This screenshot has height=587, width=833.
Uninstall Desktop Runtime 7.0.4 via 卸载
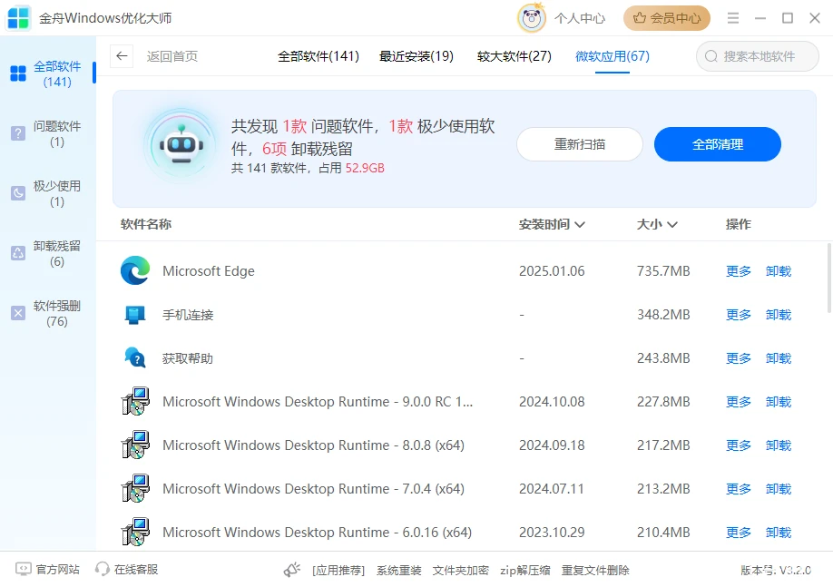click(x=779, y=489)
